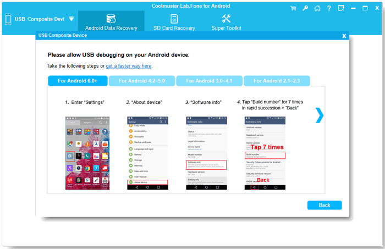
Task: Click the Back button
Action: [324, 205]
